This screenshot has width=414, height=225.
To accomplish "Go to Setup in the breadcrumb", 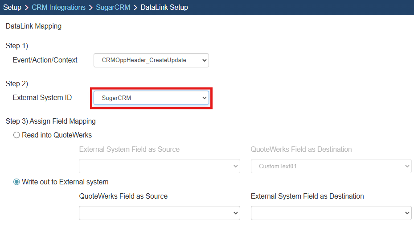I will click(x=12, y=8).
